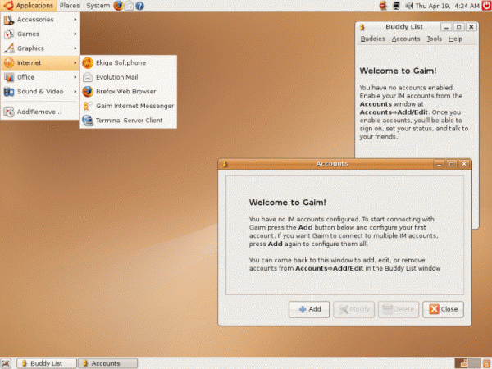Open Evolution Mail from the menu

coord(115,77)
